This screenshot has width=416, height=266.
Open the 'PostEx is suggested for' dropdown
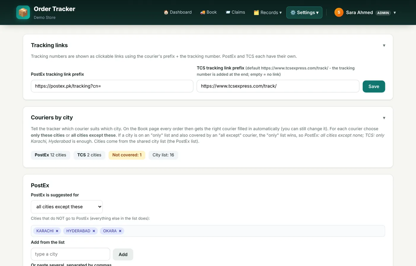(x=67, y=207)
